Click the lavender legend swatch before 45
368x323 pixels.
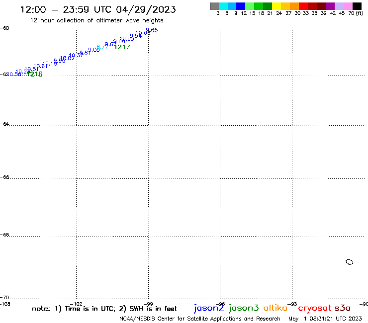[339, 6]
